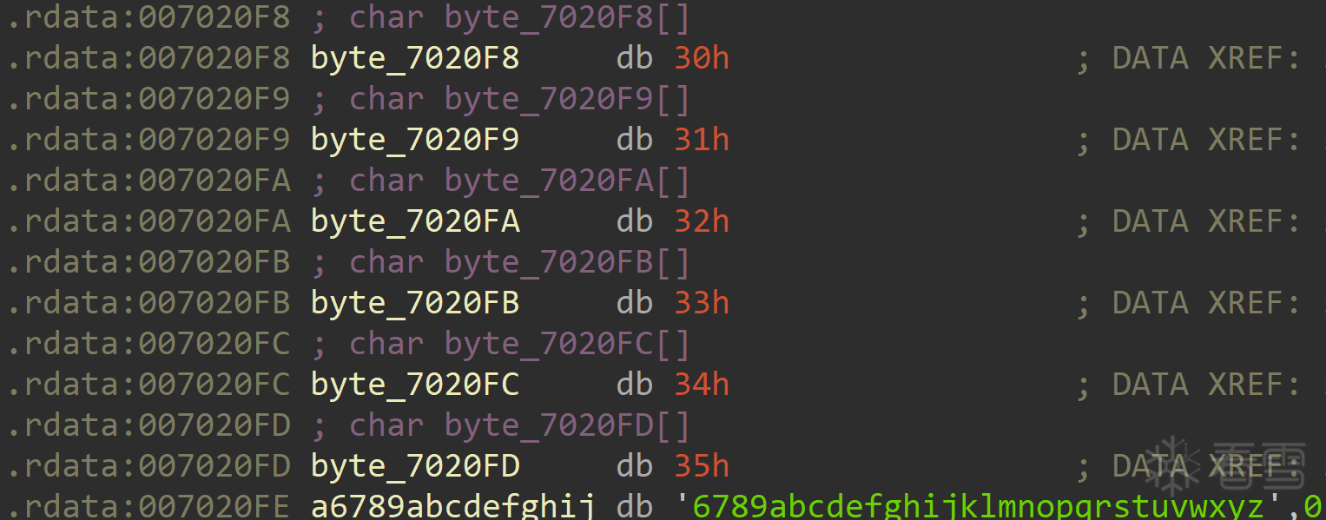Click the 35h data value
1326x520 pixels.
point(702,465)
